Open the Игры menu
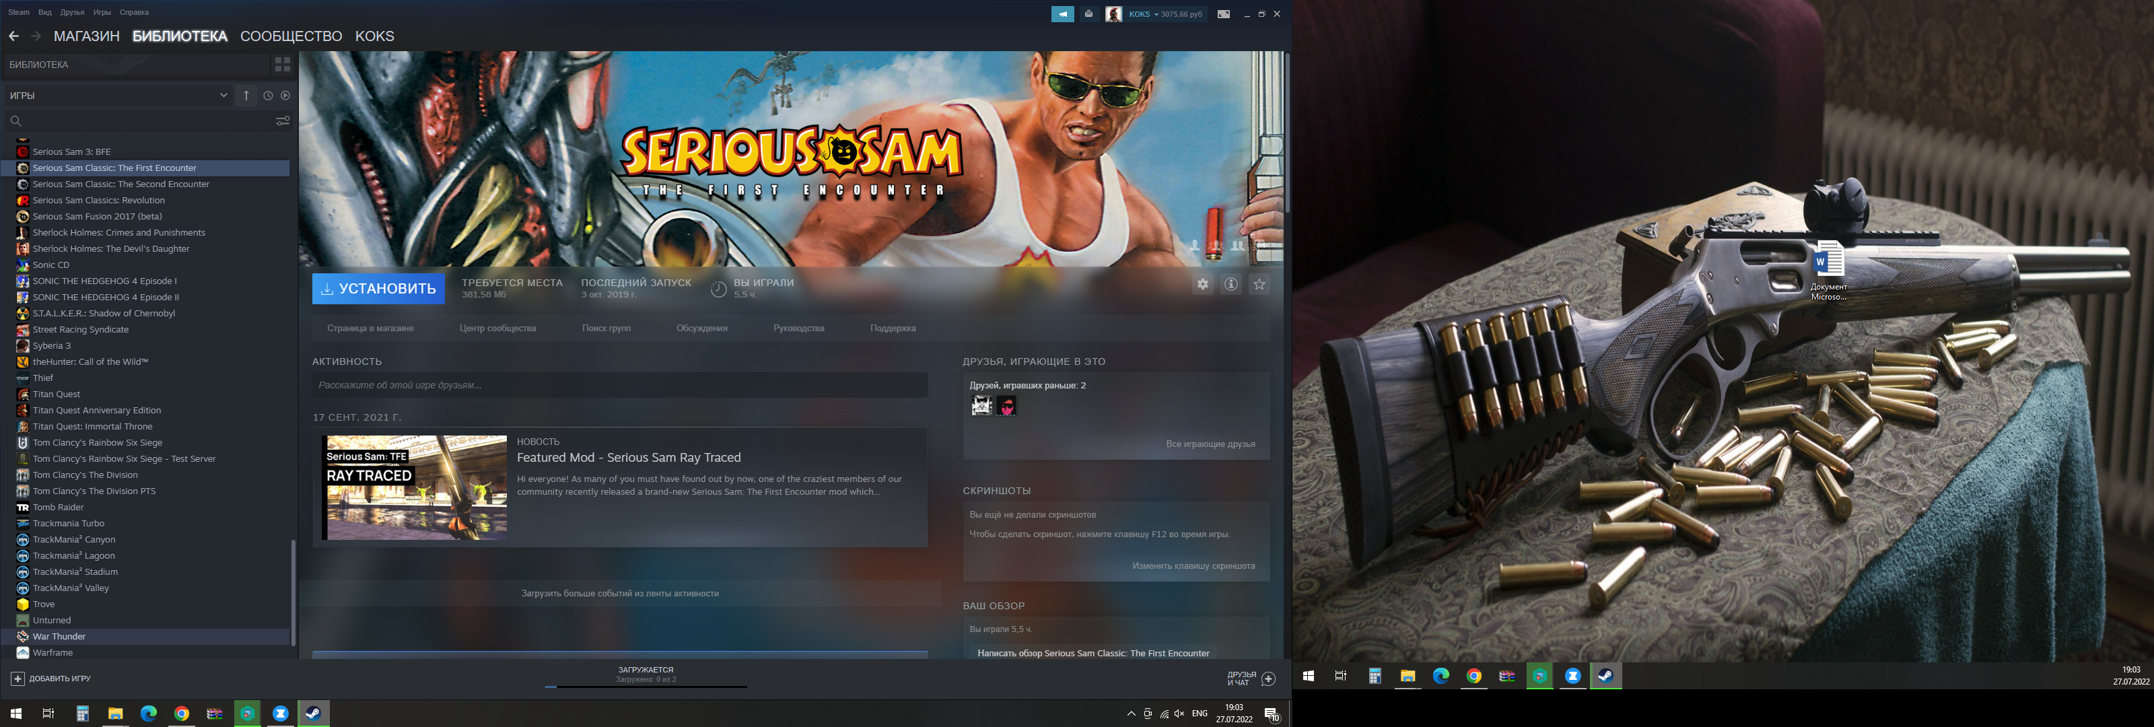The image size is (2154, 727). click(x=102, y=13)
